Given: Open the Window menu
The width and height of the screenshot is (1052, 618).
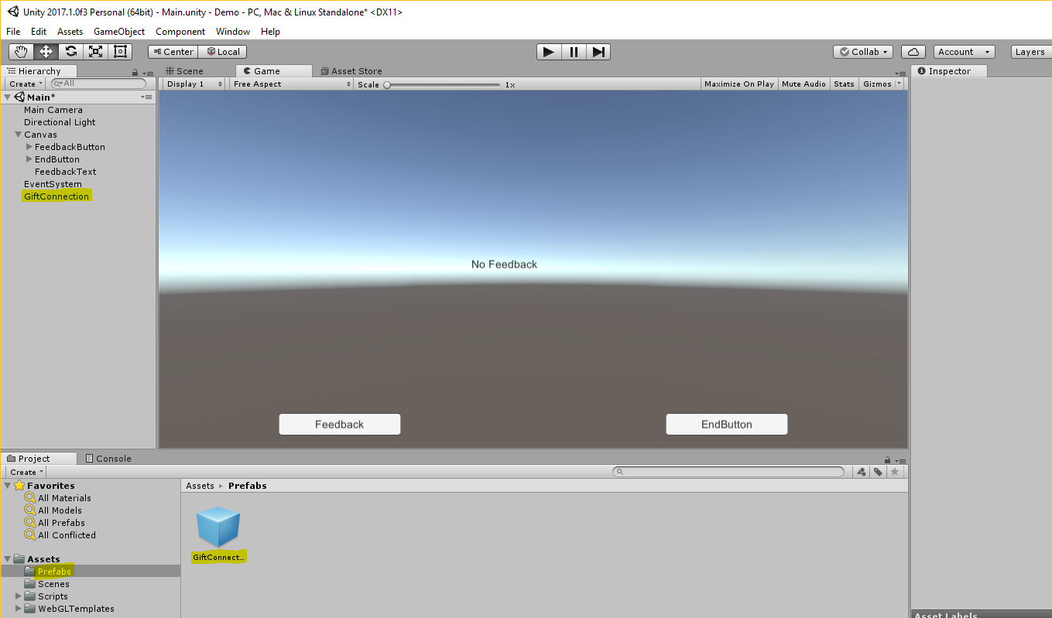Looking at the screenshot, I should tap(233, 32).
